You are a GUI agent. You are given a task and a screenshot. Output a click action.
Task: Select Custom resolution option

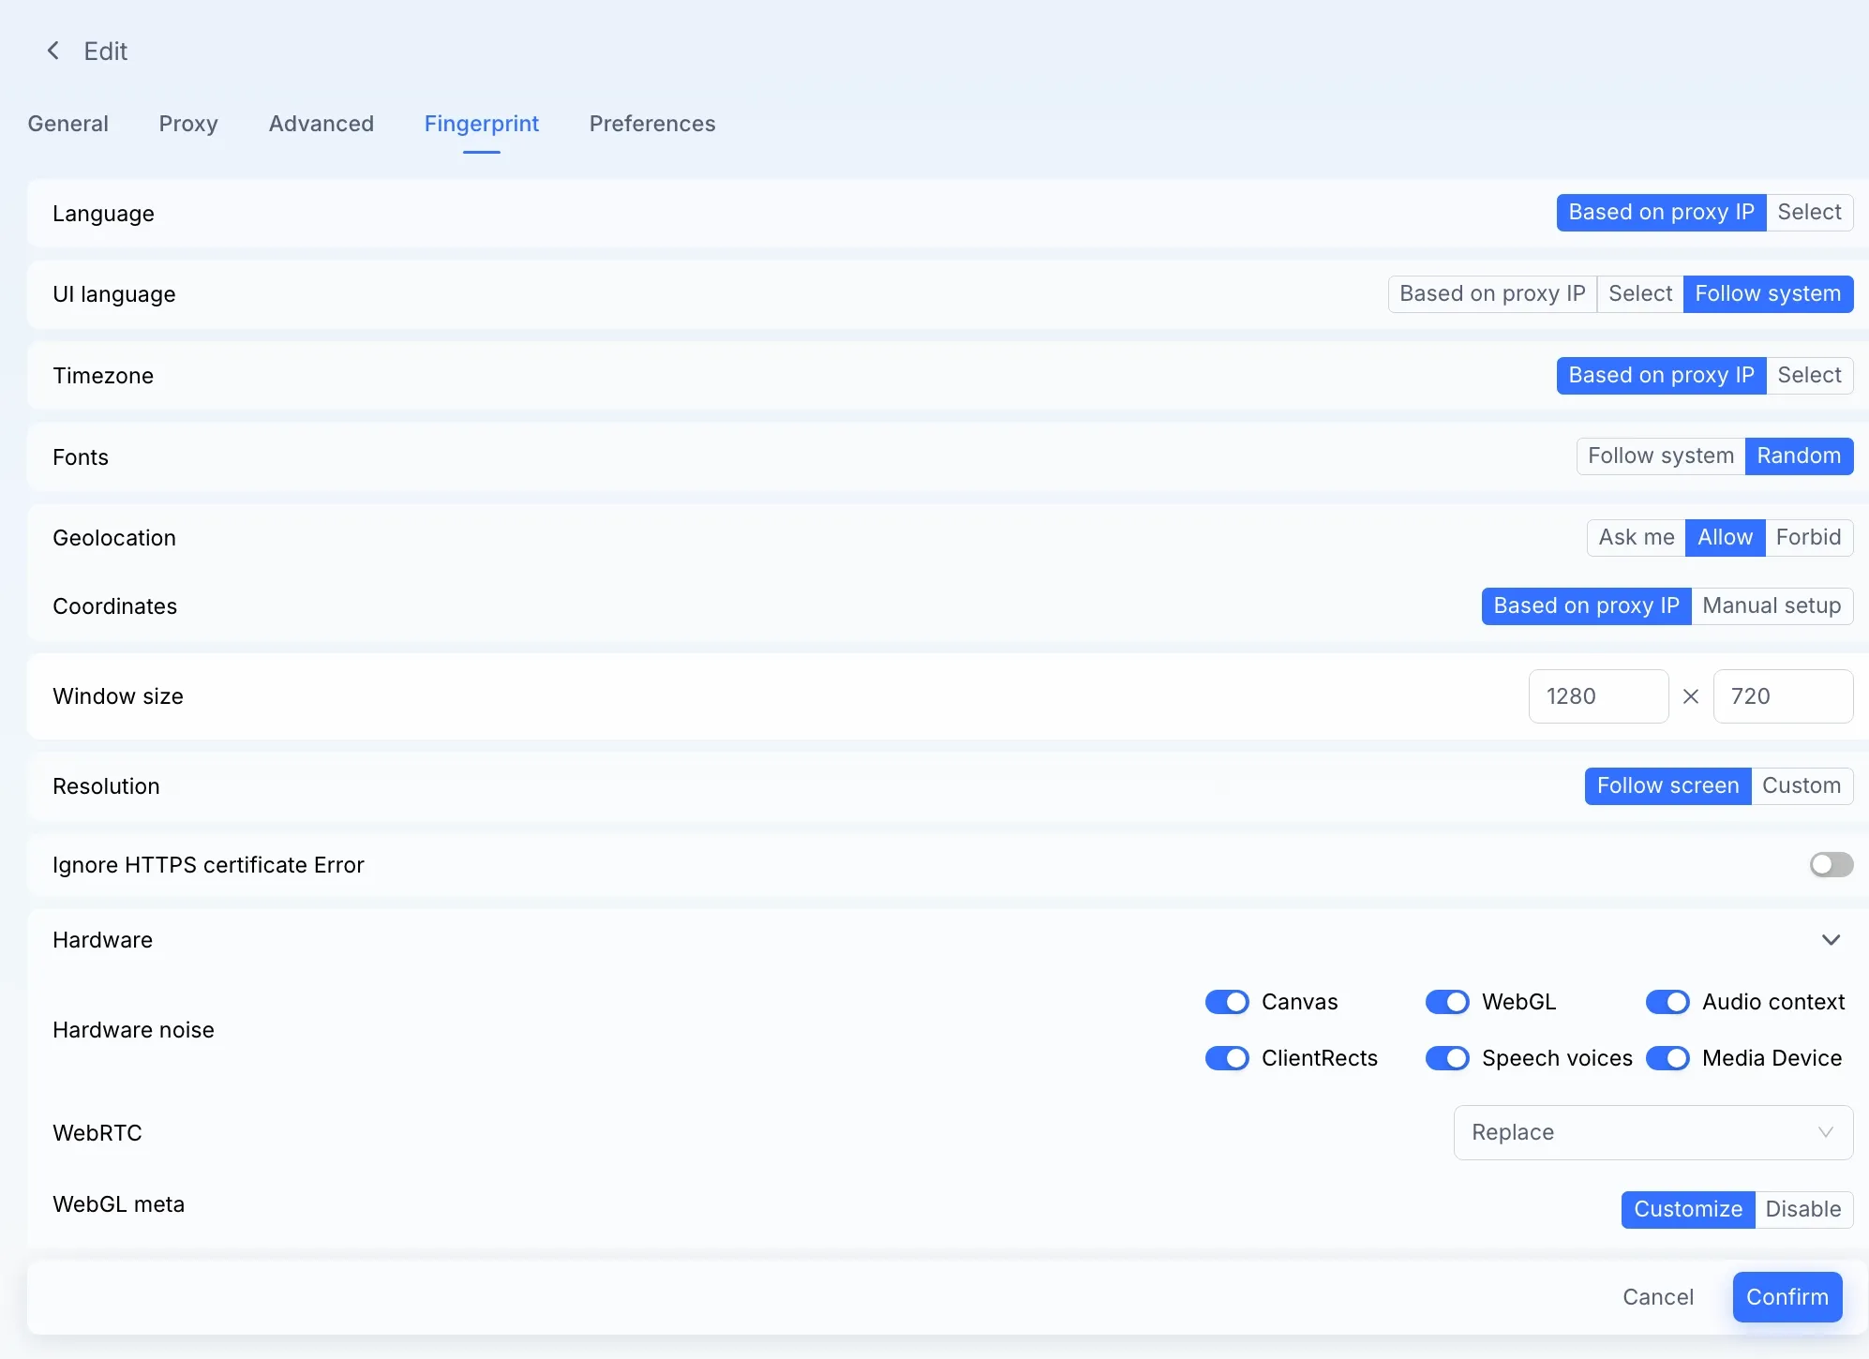click(x=1801, y=785)
